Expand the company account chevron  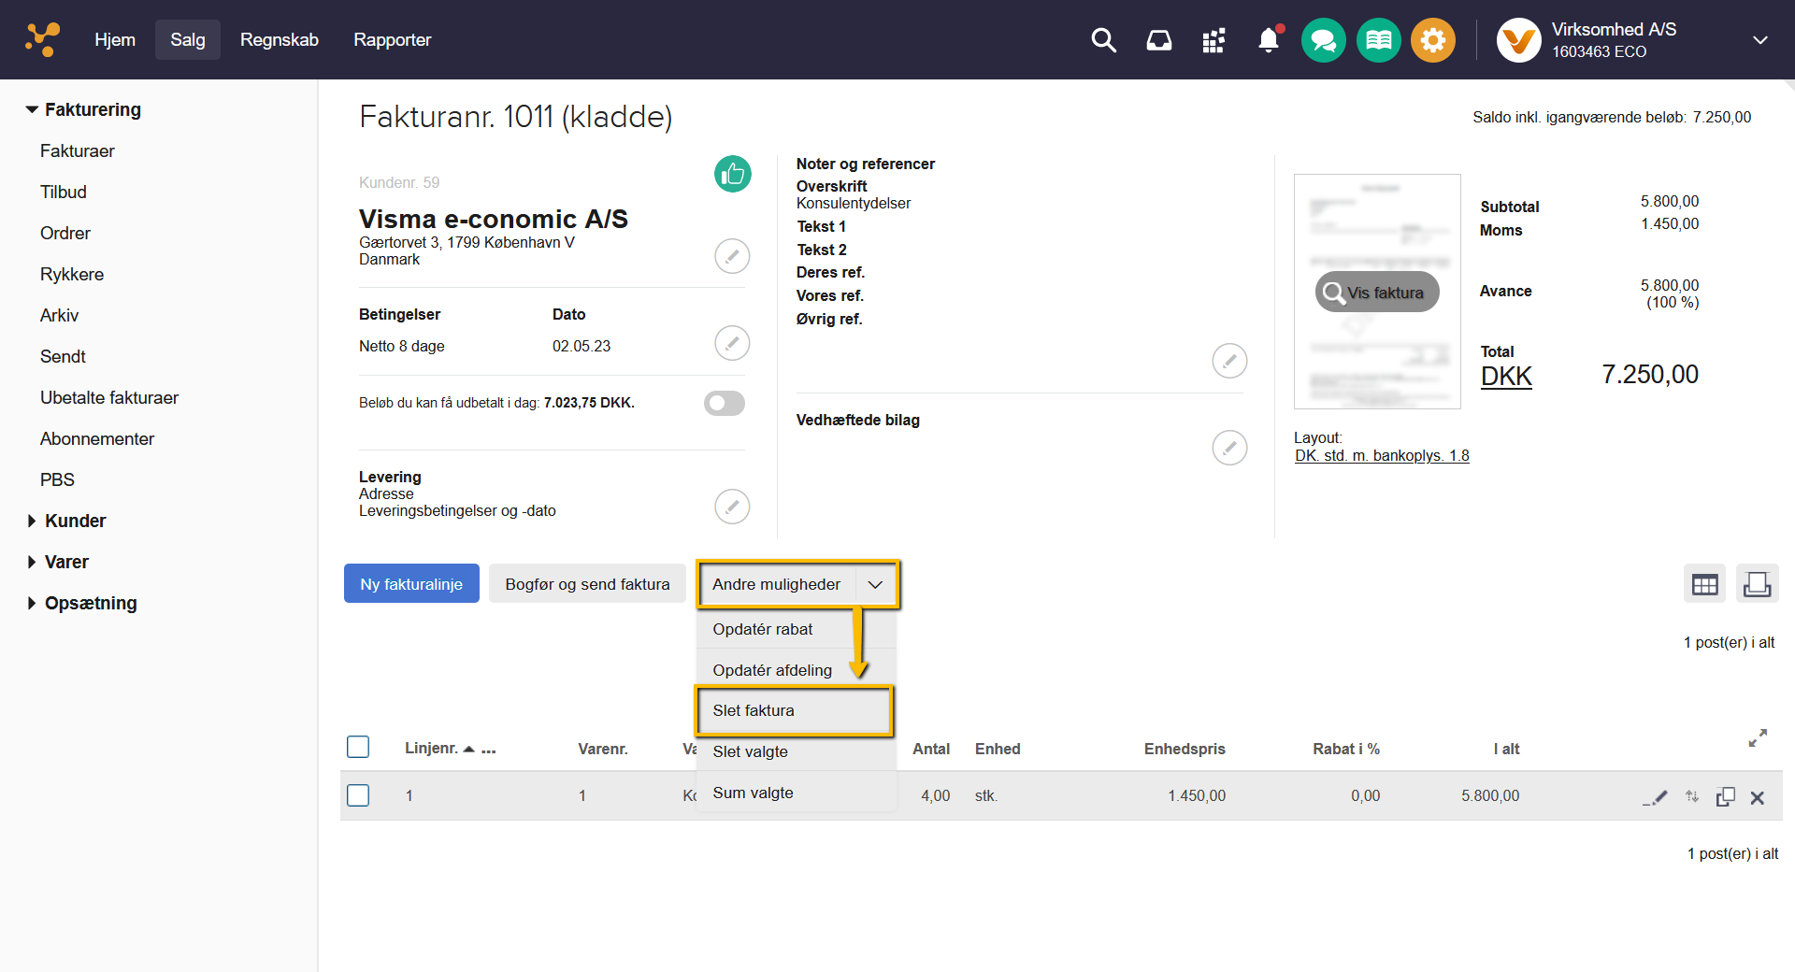tap(1760, 40)
